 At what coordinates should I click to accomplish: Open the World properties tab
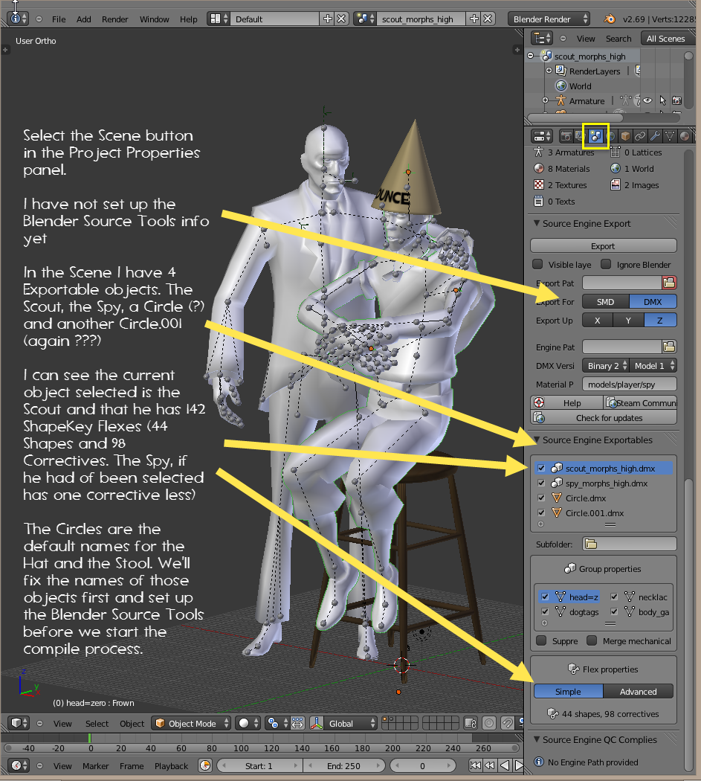[x=611, y=136]
